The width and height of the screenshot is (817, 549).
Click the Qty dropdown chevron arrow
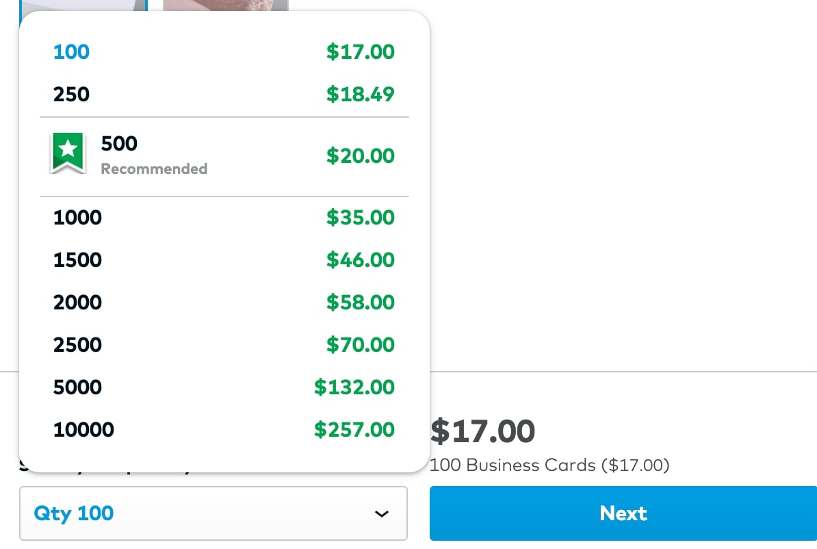382,513
